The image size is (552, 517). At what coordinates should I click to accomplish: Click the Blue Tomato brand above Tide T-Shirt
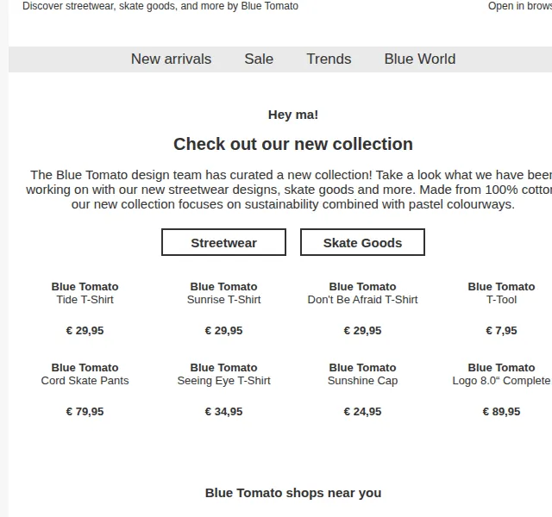coord(85,287)
